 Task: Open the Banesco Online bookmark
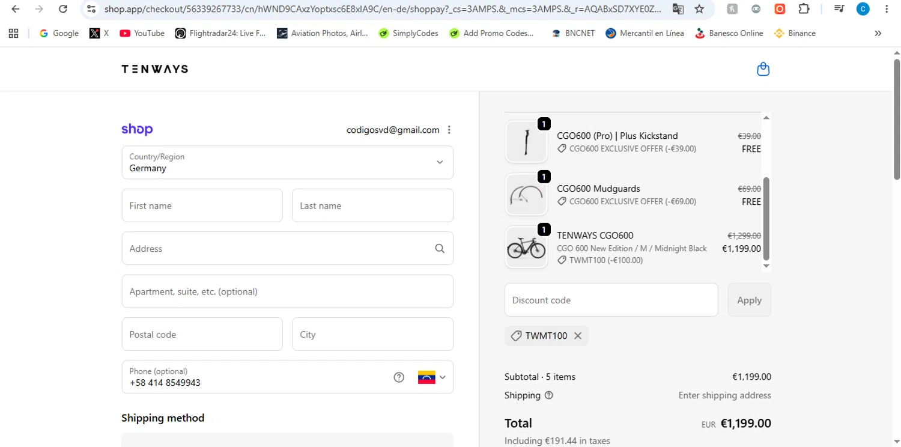pos(729,34)
